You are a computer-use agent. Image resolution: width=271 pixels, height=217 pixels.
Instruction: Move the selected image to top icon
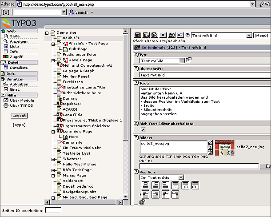tap(210, 148)
